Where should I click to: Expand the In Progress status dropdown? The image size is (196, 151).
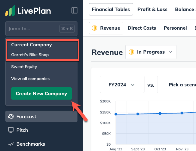coord(171,52)
